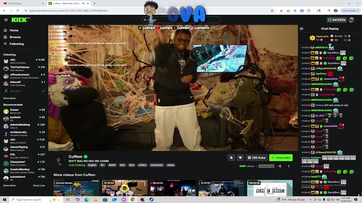Select the motionman tag chip
This screenshot has height=203, width=362.
(x=157, y=165)
